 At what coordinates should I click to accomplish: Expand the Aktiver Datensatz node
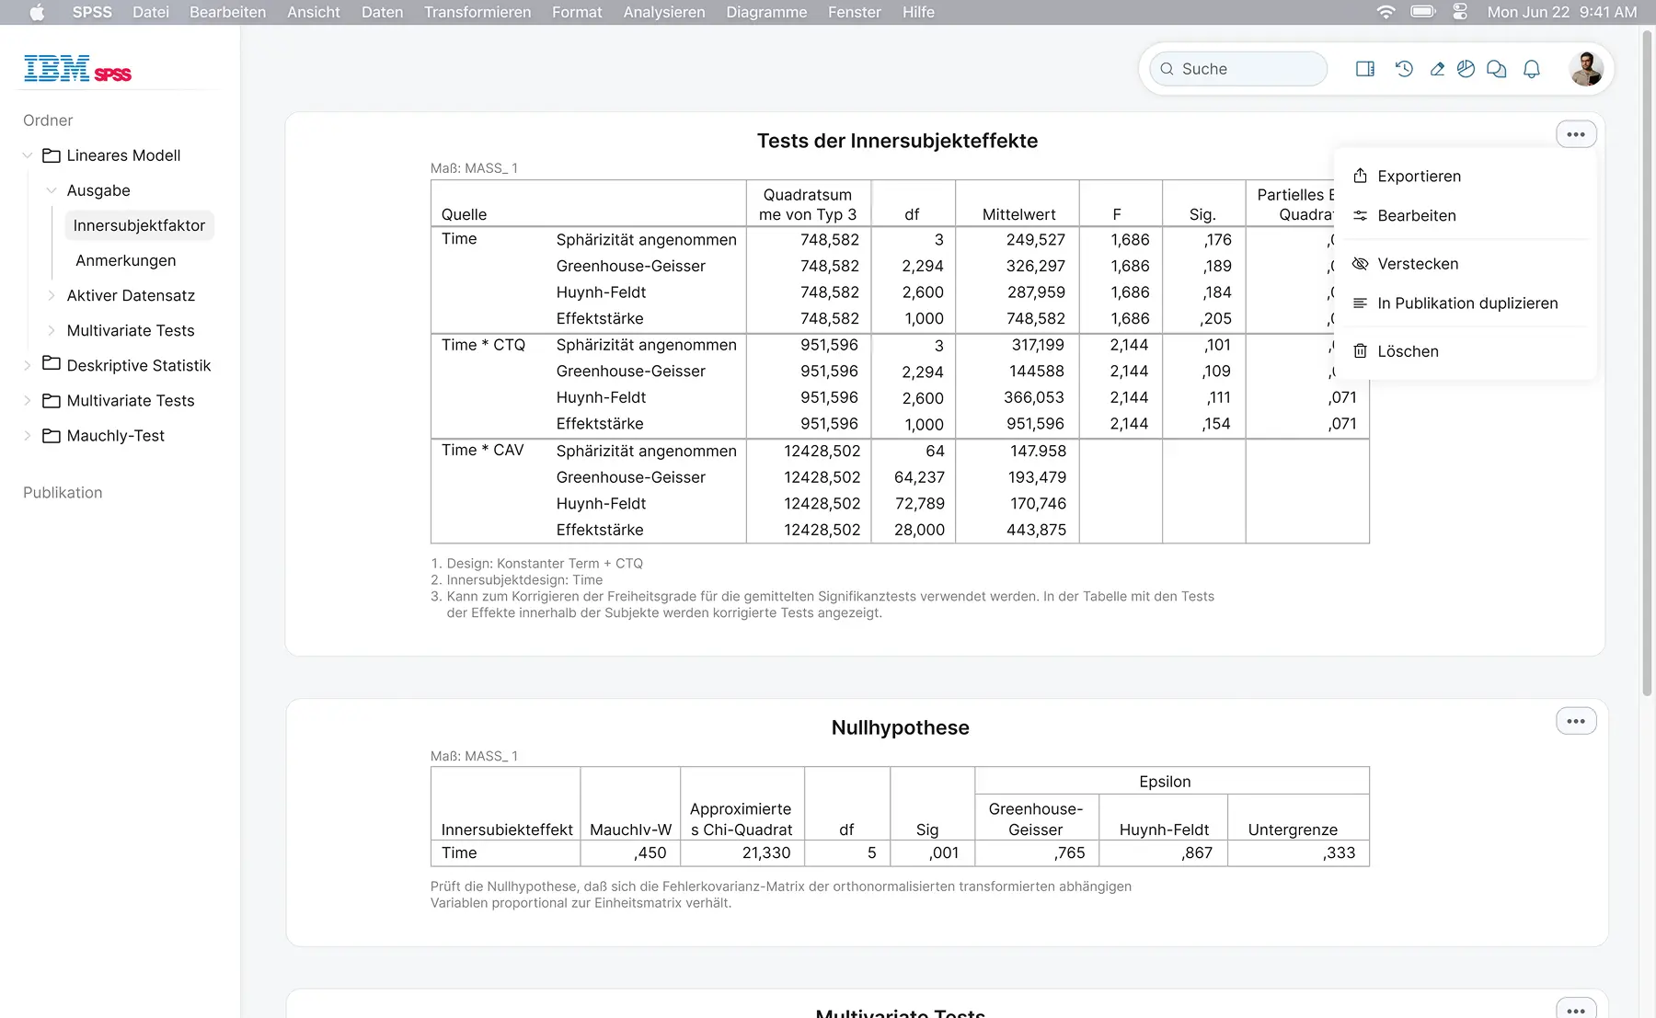52,295
